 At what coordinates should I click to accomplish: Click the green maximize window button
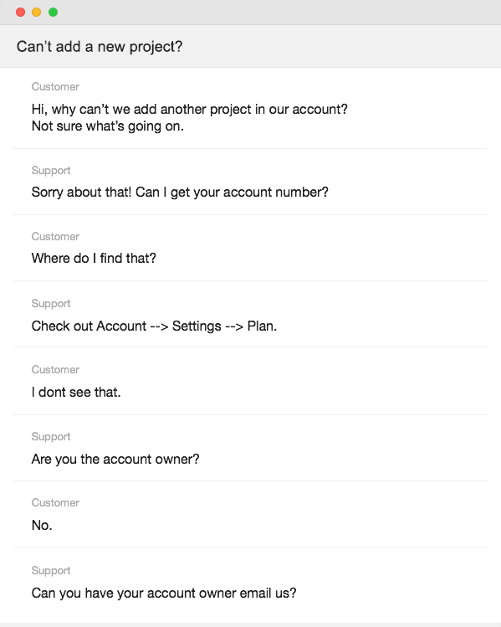pos(53,13)
